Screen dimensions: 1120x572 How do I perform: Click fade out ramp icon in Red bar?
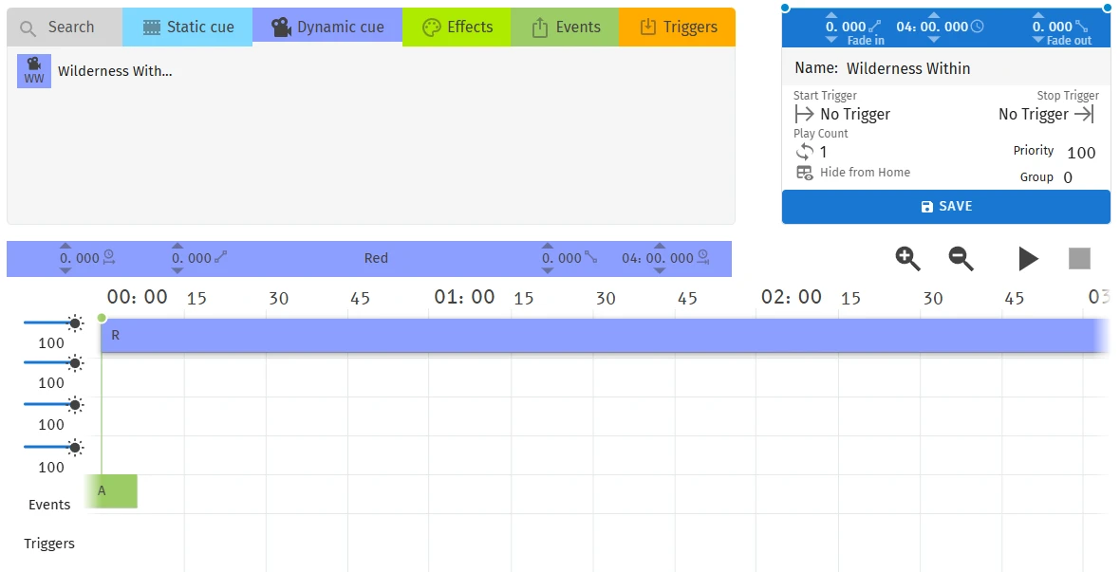coord(590,258)
